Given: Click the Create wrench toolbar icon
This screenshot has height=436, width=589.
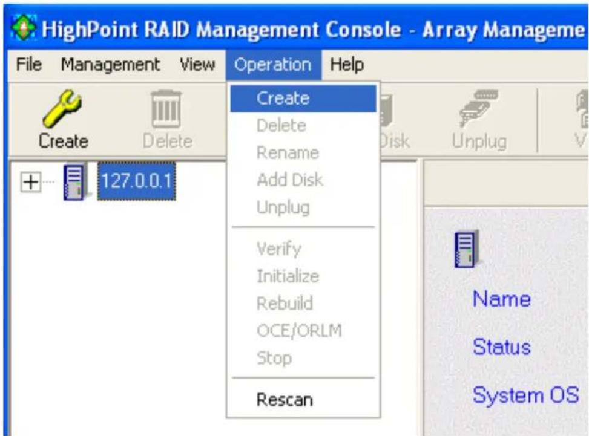Looking at the screenshot, I should point(62,109).
